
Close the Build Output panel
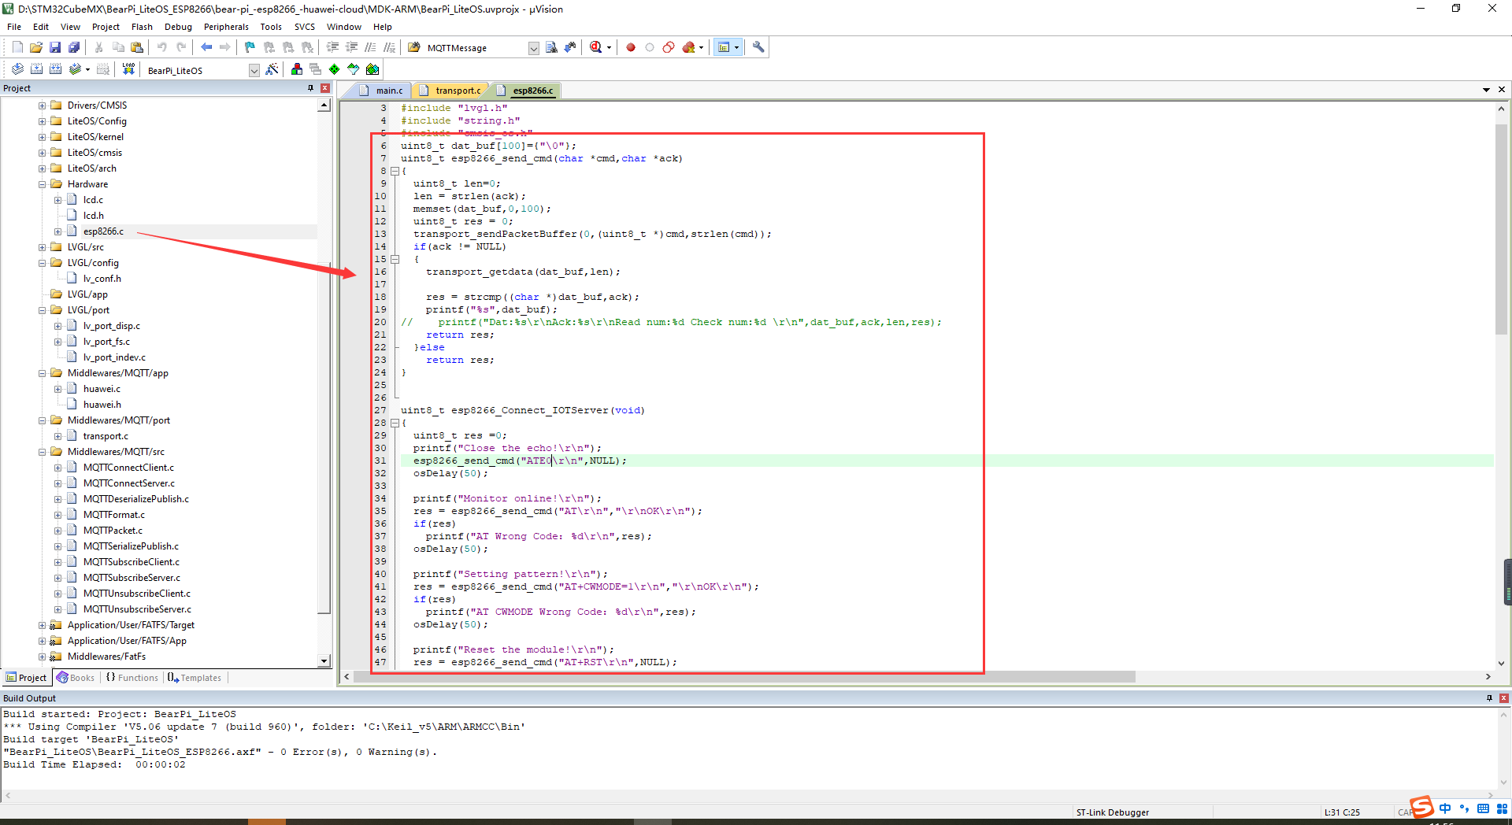(1503, 698)
